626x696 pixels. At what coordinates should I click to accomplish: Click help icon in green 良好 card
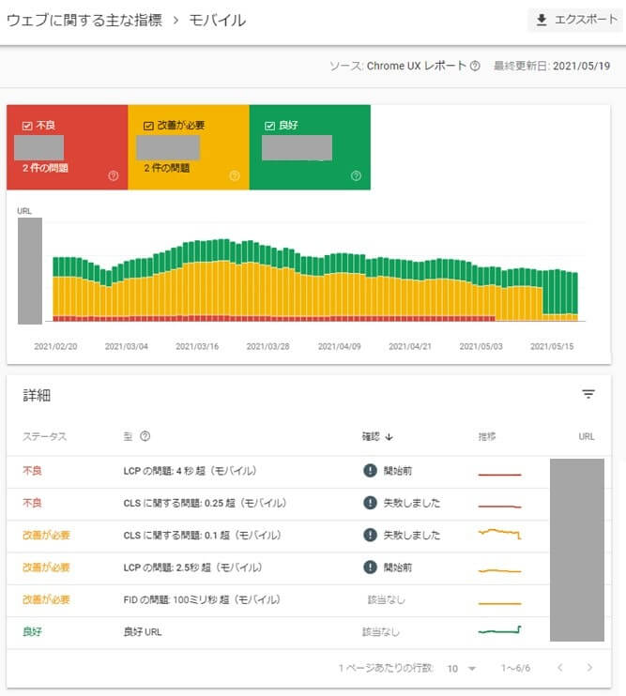click(x=356, y=175)
